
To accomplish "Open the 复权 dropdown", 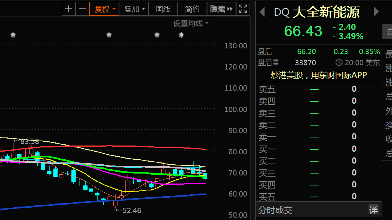I will coord(104,9).
